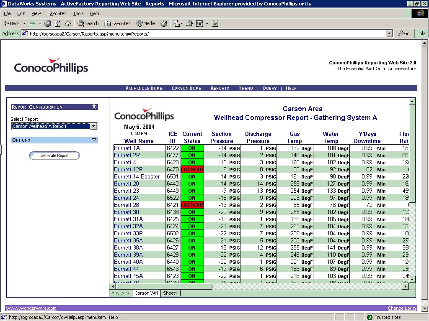Open the Edit menu

[21, 13]
